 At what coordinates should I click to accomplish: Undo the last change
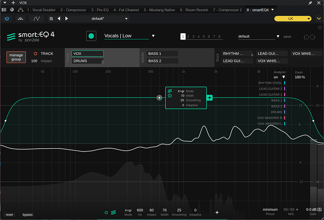[306, 37]
